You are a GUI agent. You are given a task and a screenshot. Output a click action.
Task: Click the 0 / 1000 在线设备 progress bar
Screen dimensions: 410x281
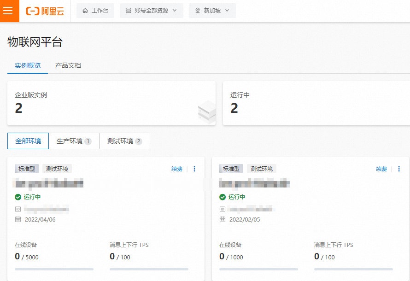tap(258, 269)
